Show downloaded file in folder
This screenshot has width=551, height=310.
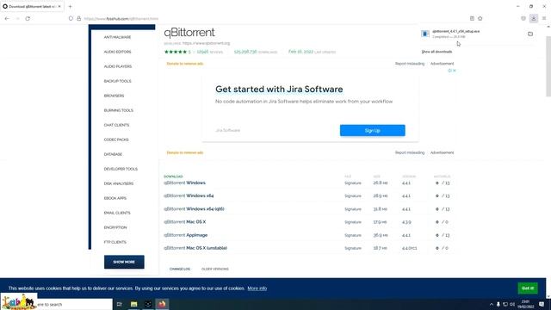tap(530, 34)
